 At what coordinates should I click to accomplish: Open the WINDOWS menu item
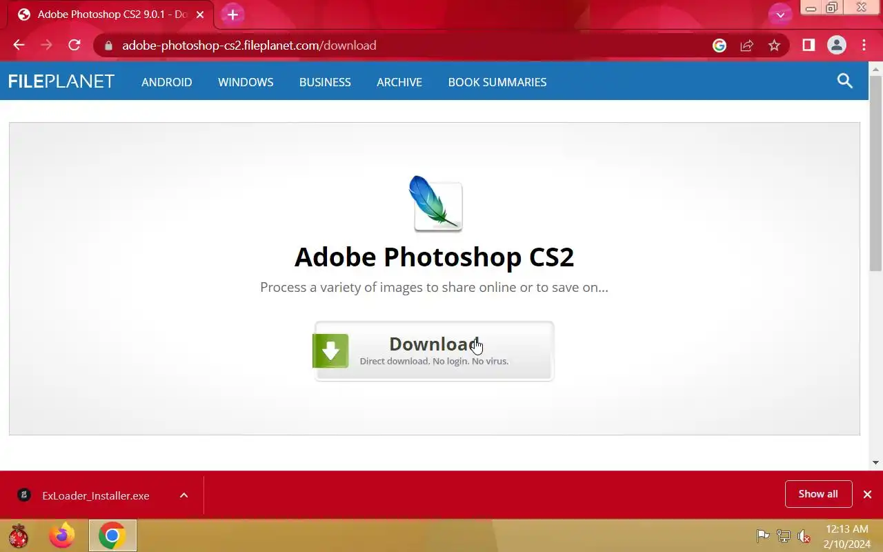coord(246,82)
